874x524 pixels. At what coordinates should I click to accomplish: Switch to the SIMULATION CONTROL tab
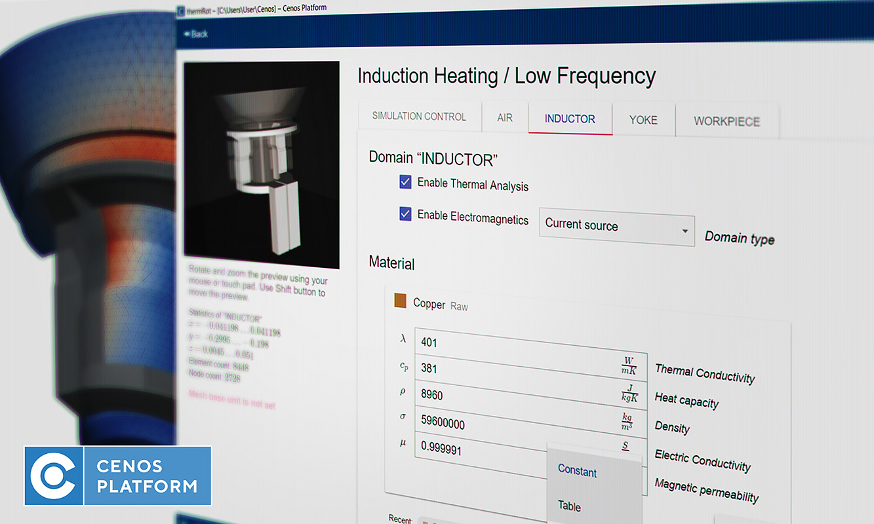click(419, 117)
